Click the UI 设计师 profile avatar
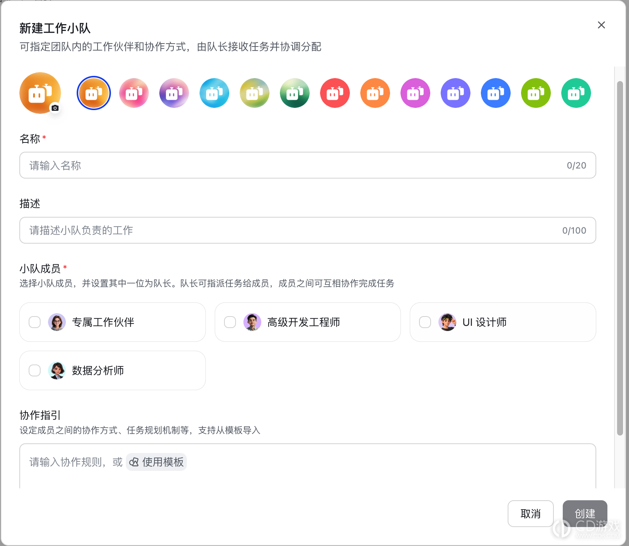Viewport: 629px width, 546px height. [447, 322]
